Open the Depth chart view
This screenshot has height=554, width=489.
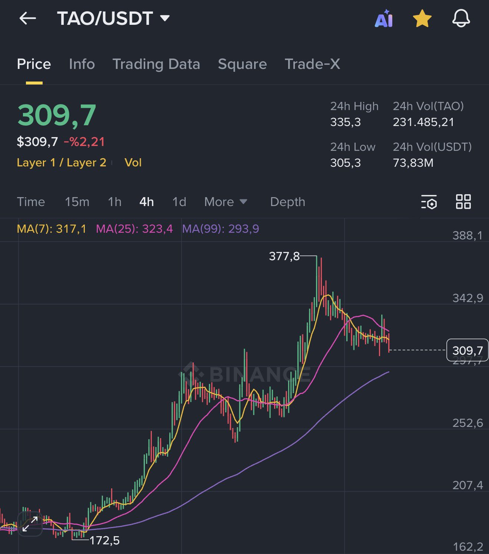pos(287,202)
